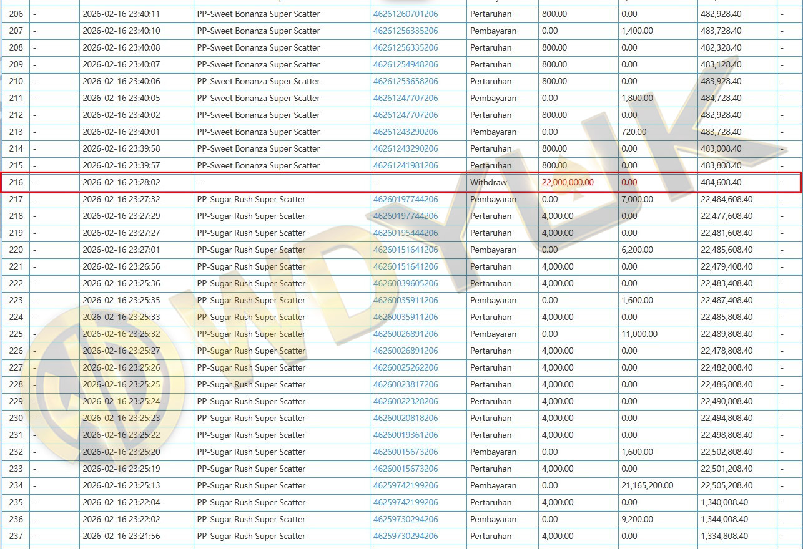Open transaction link 46260039605206
The image size is (803, 549).
pos(405,283)
